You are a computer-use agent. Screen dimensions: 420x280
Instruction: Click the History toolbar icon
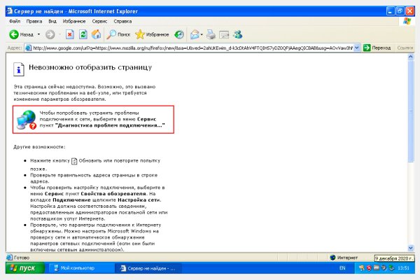coord(180,34)
